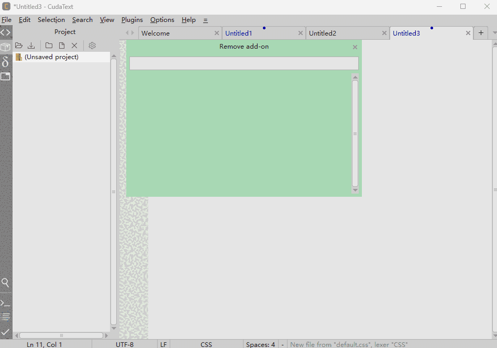Image resolution: width=497 pixels, height=348 pixels.
Task: Click the Open project folder icon
Action: tap(19, 46)
